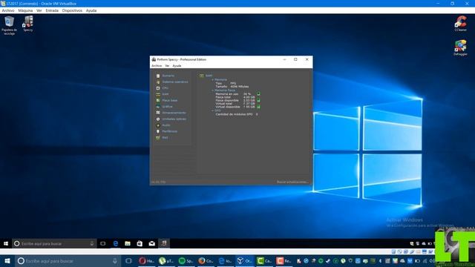Click Buscar actualizaciones link in Speccy

(292, 182)
